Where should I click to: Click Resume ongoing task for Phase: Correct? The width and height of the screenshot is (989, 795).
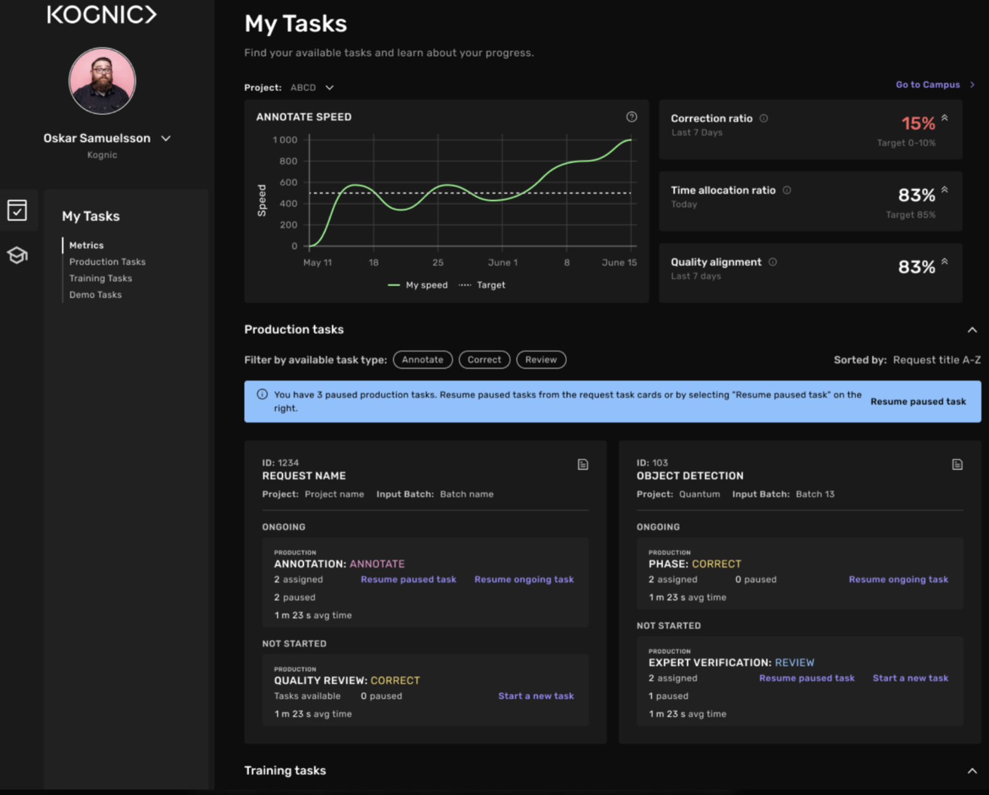tap(898, 580)
